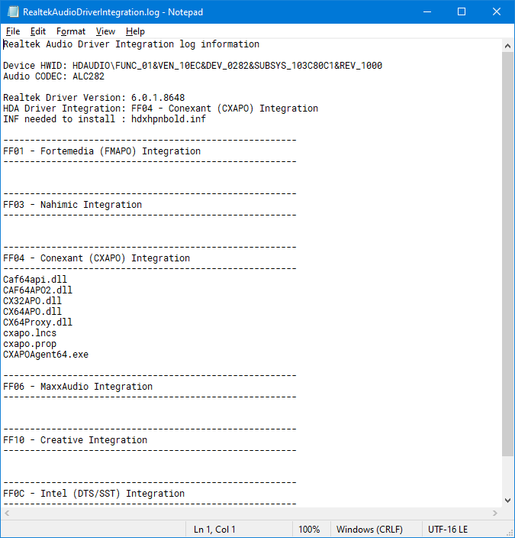
Task: Open the Help menu
Action: coord(135,31)
